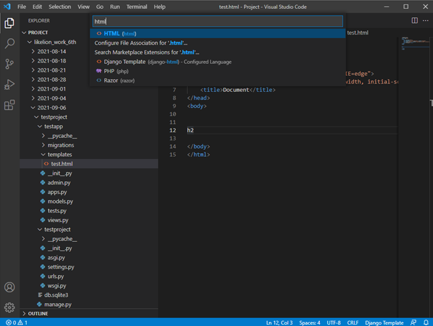Choose Configure File Association for '.html'

tap(218, 43)
